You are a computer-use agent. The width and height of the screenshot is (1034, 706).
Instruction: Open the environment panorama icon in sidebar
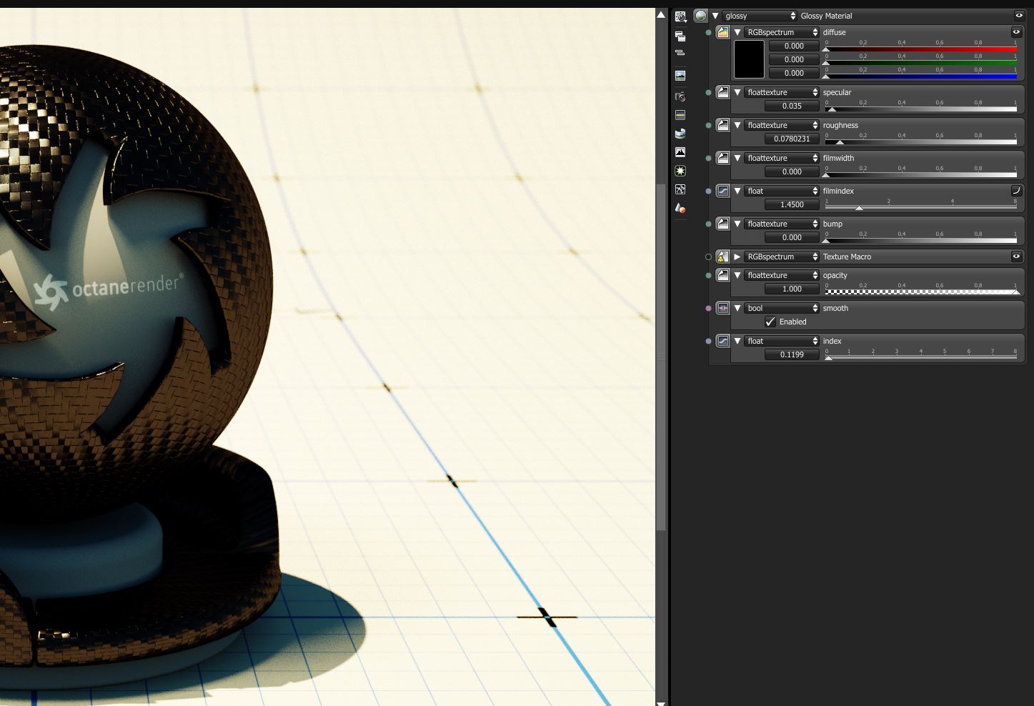[680, 134]
